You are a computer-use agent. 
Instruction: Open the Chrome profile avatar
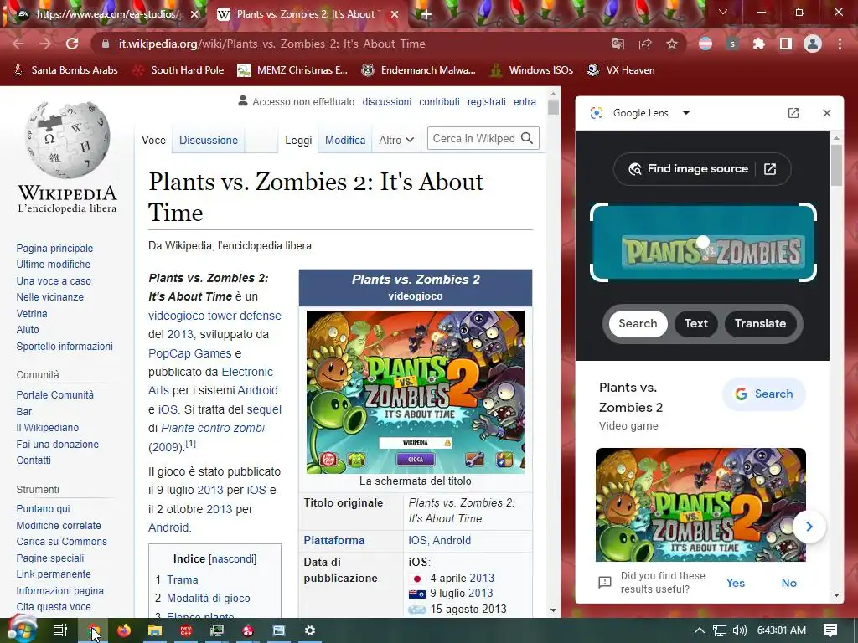tap(813, 44)
